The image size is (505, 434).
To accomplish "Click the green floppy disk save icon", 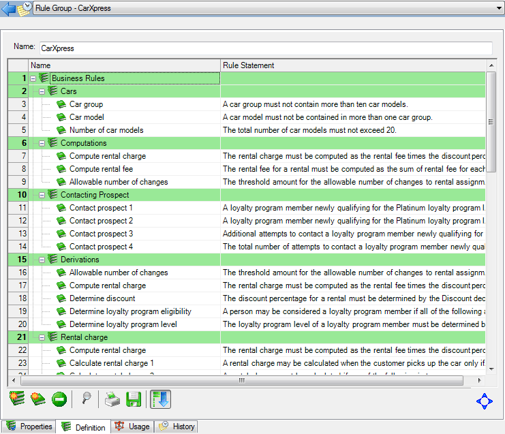I will [x=134, y=399].
